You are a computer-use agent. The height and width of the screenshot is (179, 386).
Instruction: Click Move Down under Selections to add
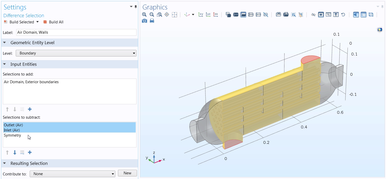(x=15, y=109)
